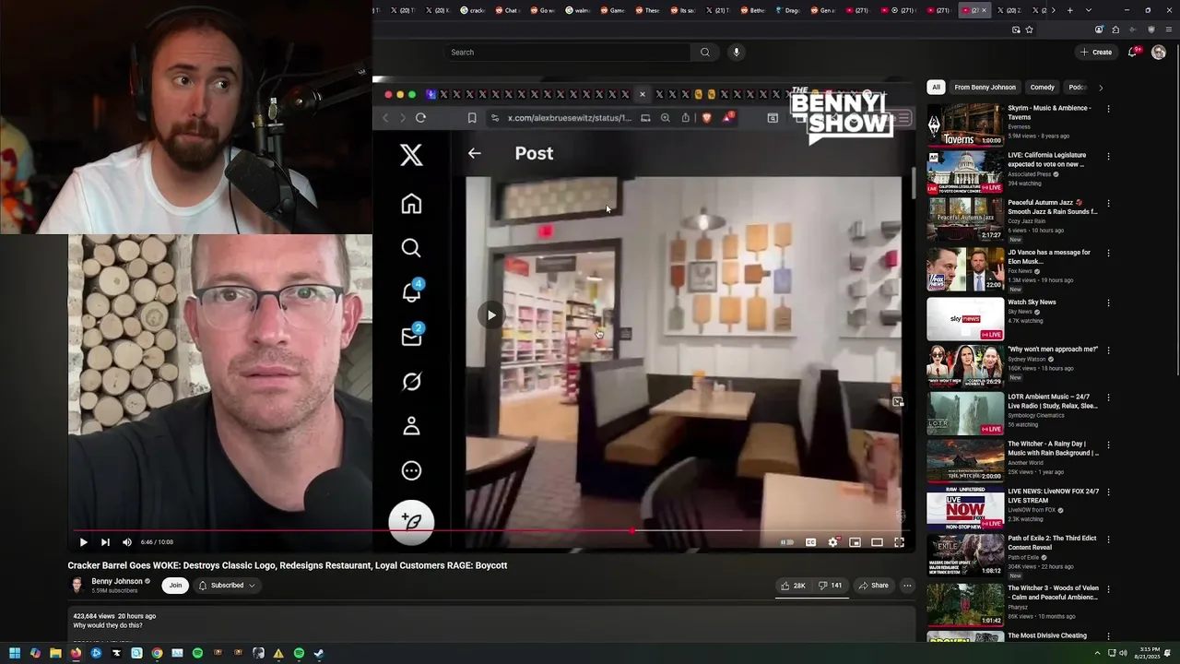Expand the Subscribed notification dropdown

(x=227, y=586)
